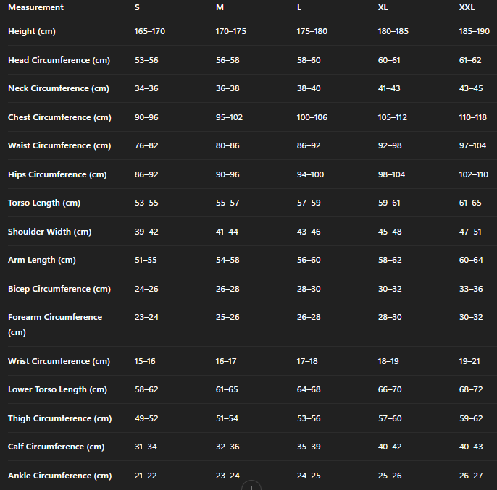This screenshot has width=497, height=490.
Task: Select the S size column header
Action: (138, 7)
